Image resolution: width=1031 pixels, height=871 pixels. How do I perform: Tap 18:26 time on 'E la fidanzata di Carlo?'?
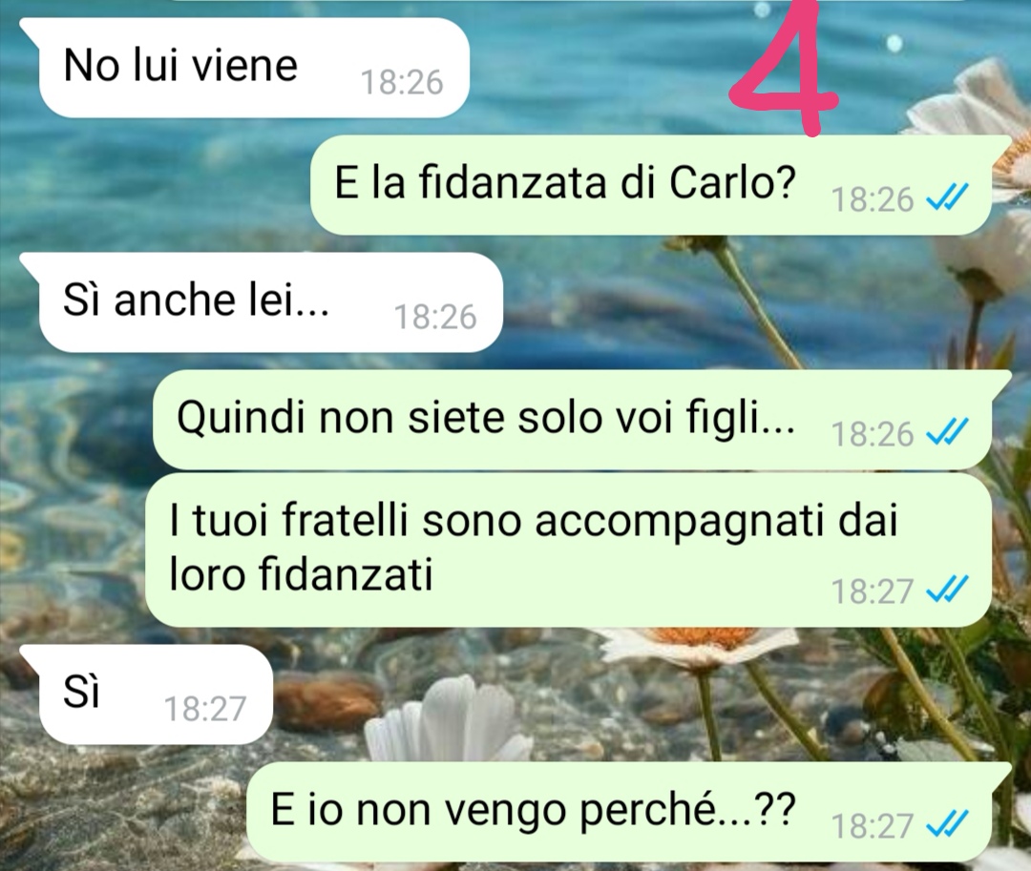(873, 199)
